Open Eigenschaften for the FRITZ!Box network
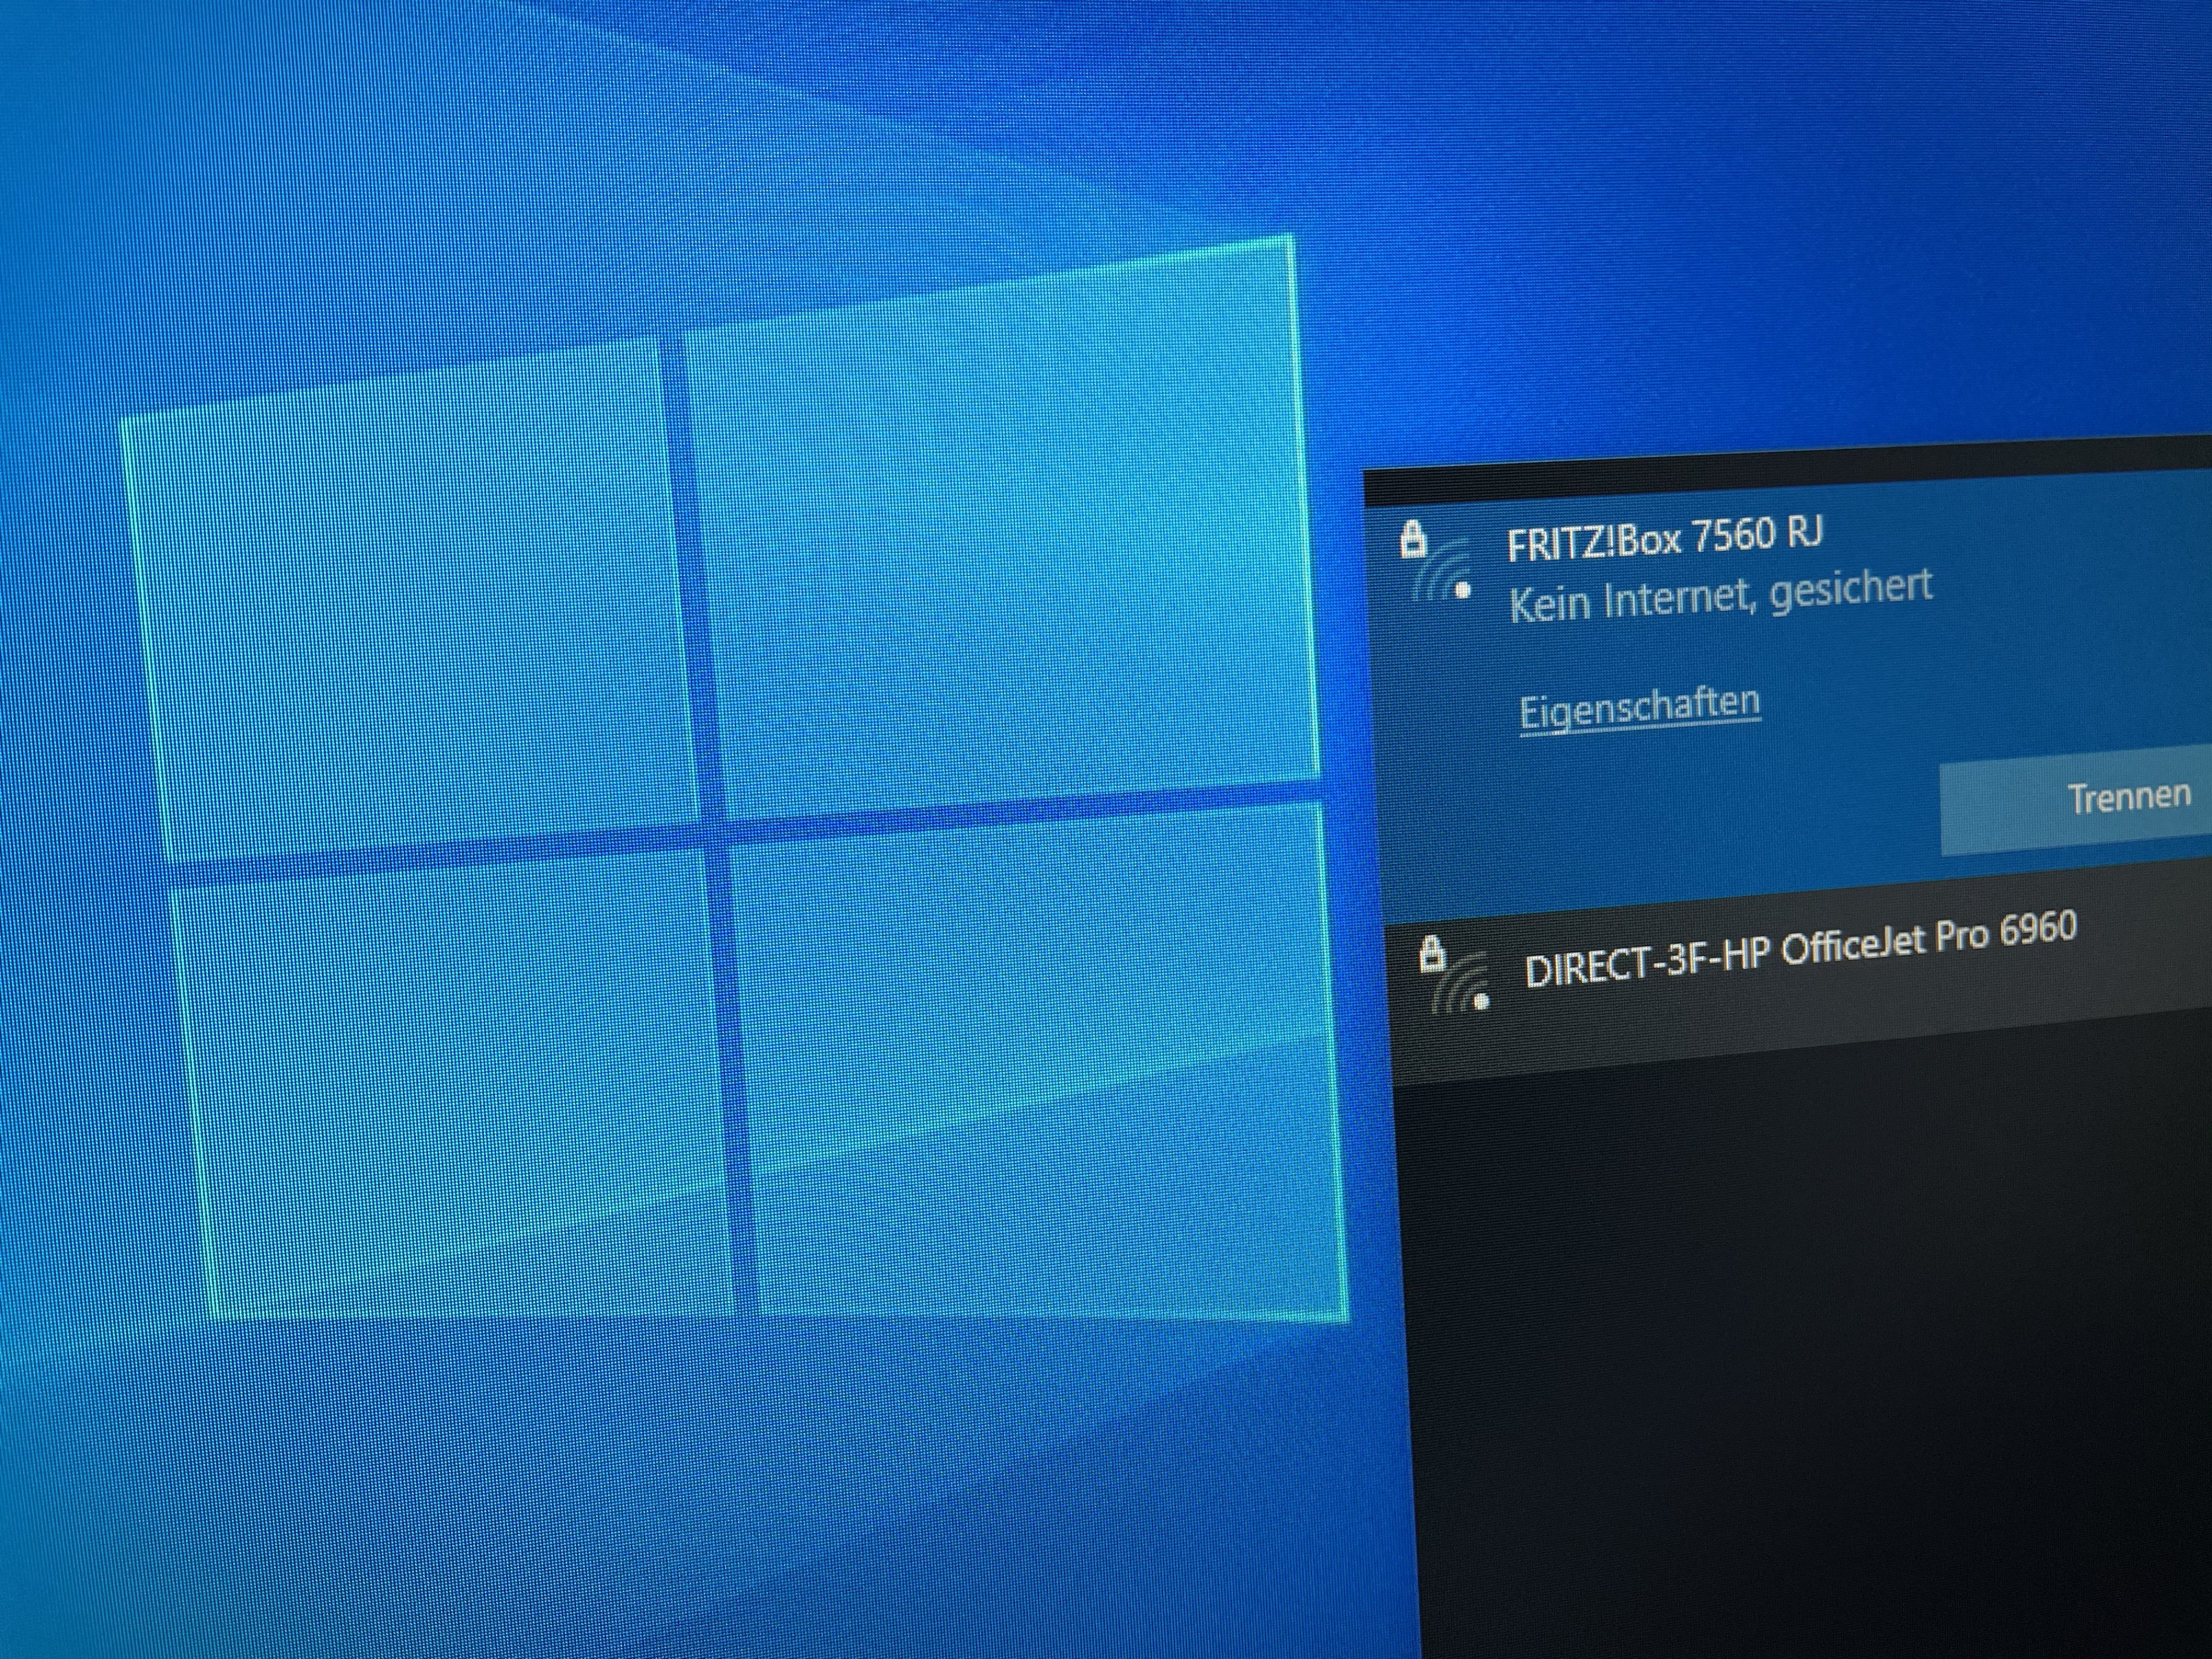2212x1659 pixels. pyautogui.click(x=1639, y=708)
